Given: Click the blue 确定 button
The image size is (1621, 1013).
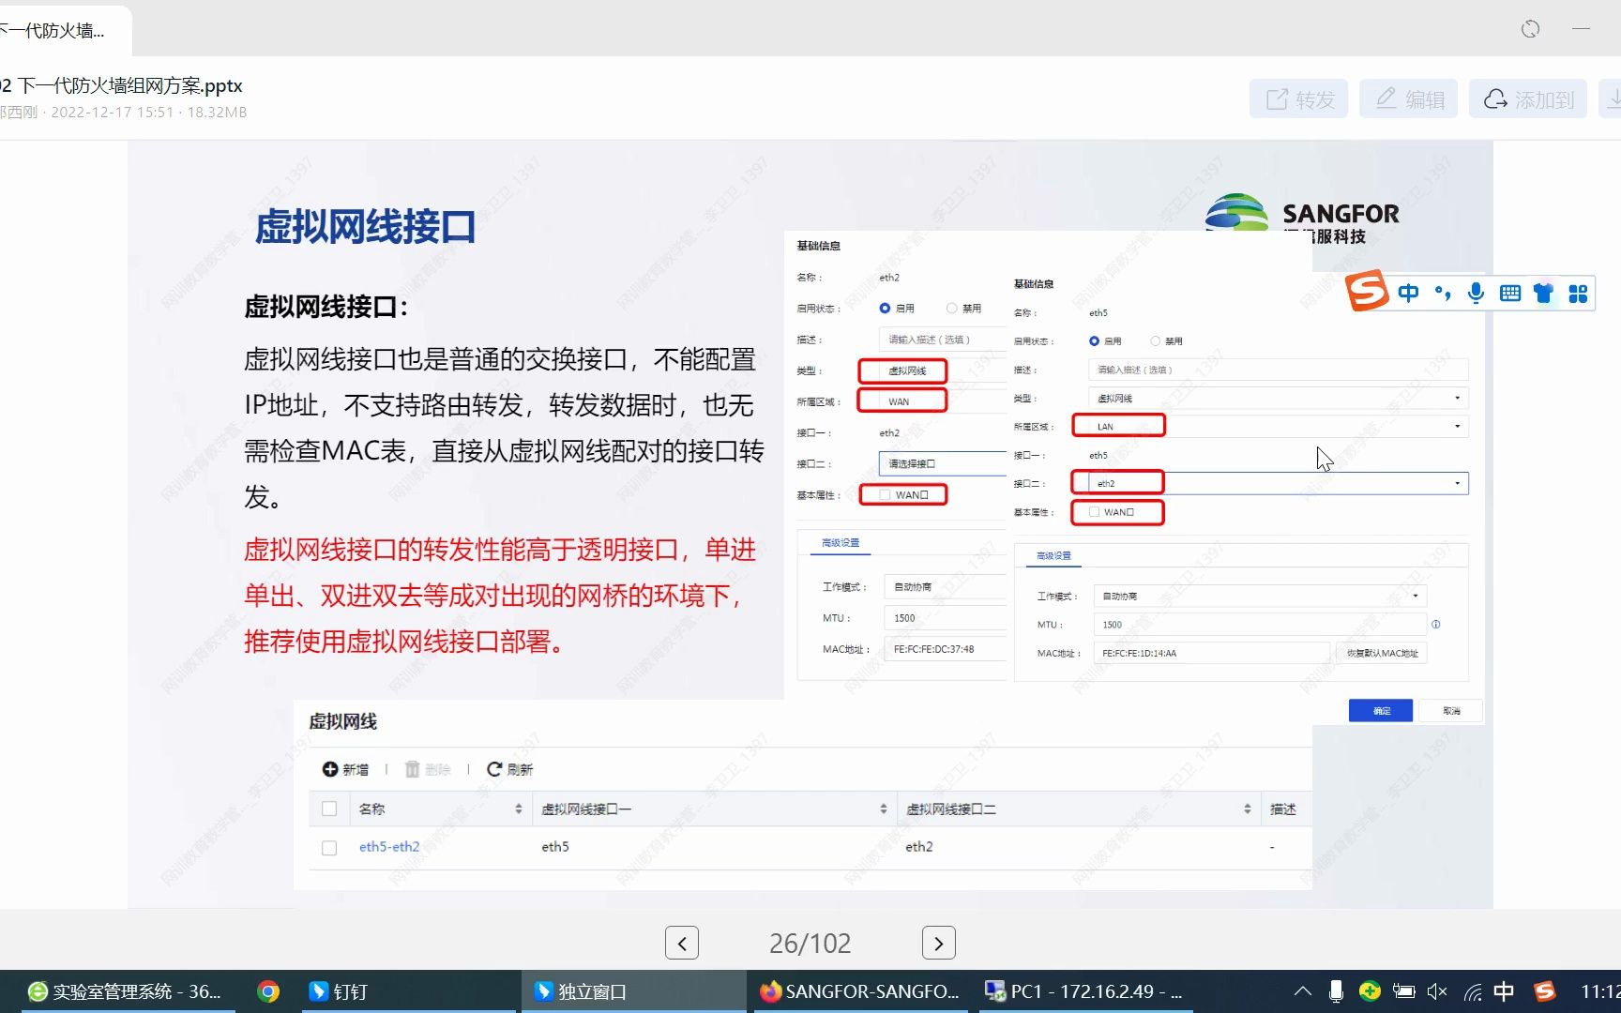Looking at the screenshot, I should click(1381, 711).
